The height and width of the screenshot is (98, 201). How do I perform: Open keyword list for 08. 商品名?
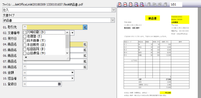(x=85, y=67)
